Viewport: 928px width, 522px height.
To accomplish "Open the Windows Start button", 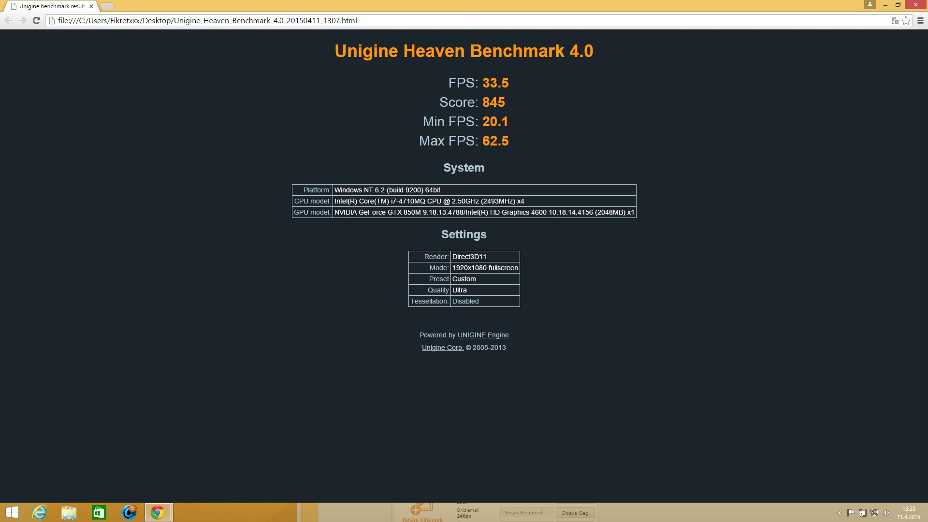I will [12, 512].
